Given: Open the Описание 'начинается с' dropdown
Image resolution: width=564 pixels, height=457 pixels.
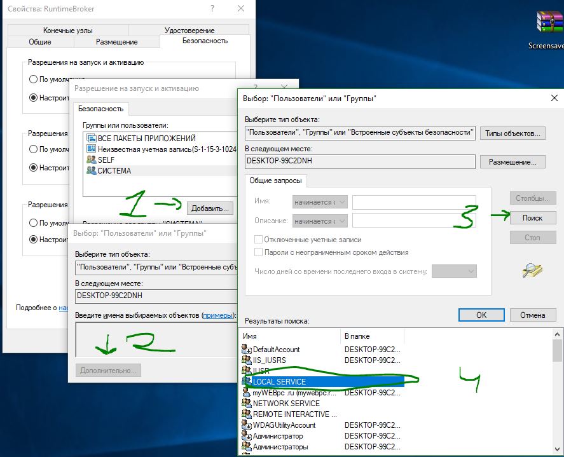Looking at the screenshot, I should [320, 221].
